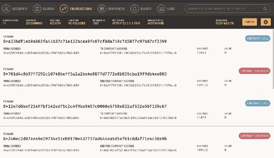Click created contract address of 0x701d4c transaction
Screen dimensions: 274x158
pyautogui.click(x=138, y=85)
